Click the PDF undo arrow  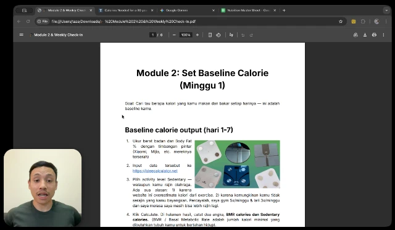[243, 35]
